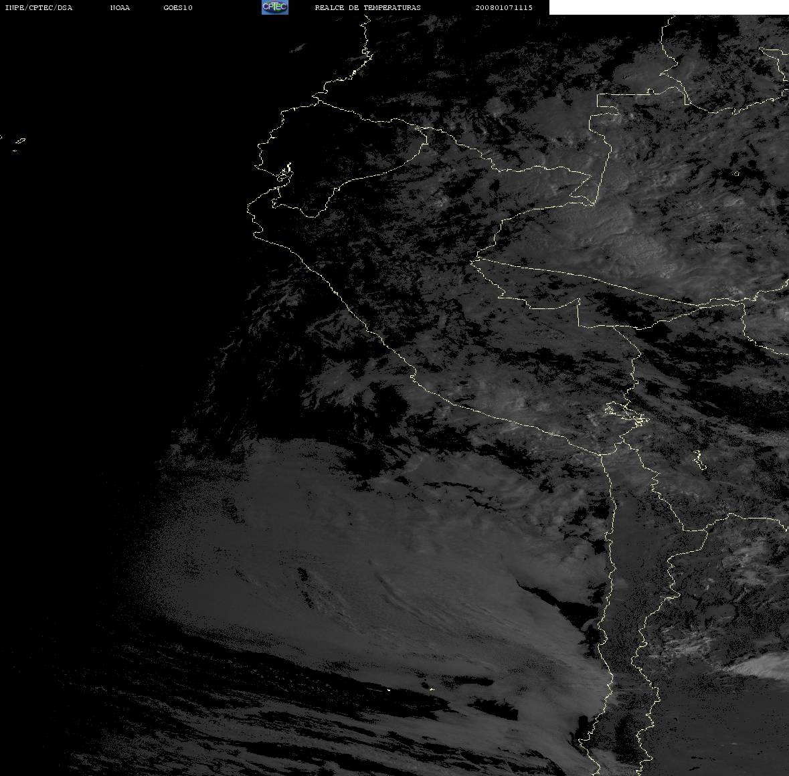
Task: Select Puná Island in the Gulf of Guayaquil
Action: pos(284,174)
